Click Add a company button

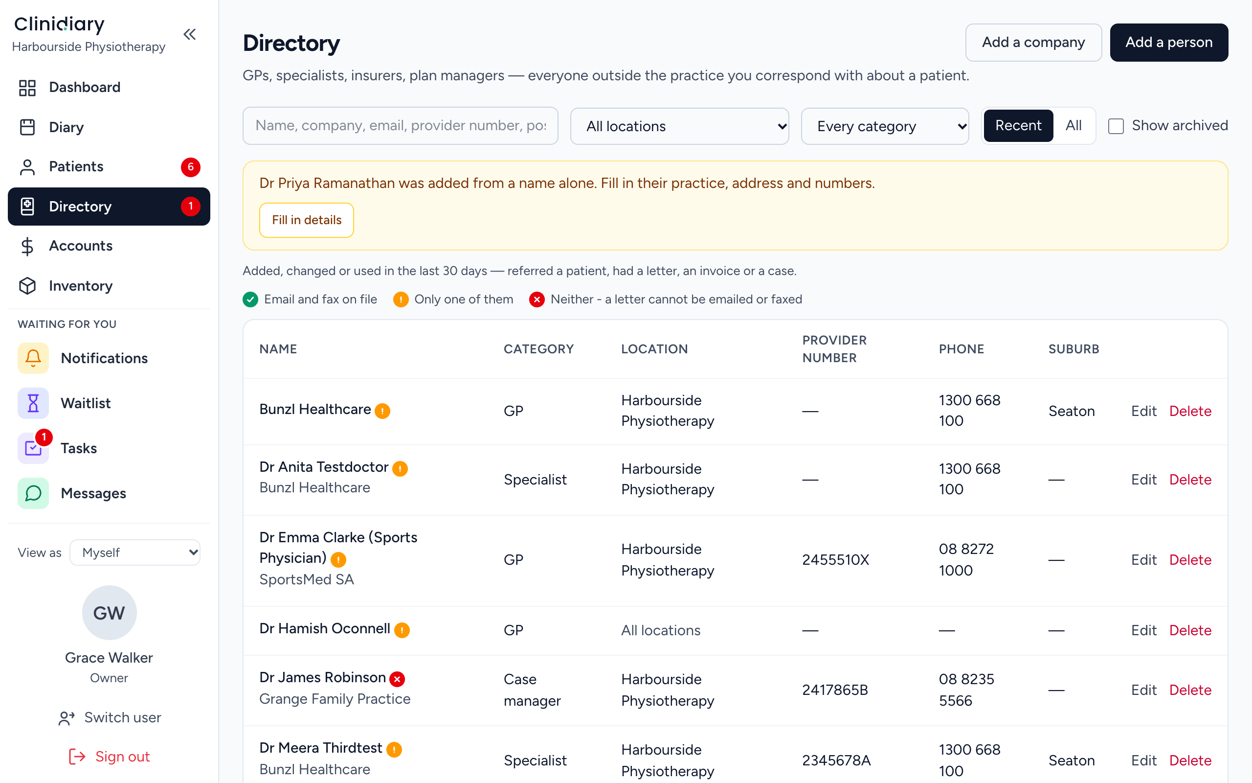pyautogui.click(x=1033, y=43)
